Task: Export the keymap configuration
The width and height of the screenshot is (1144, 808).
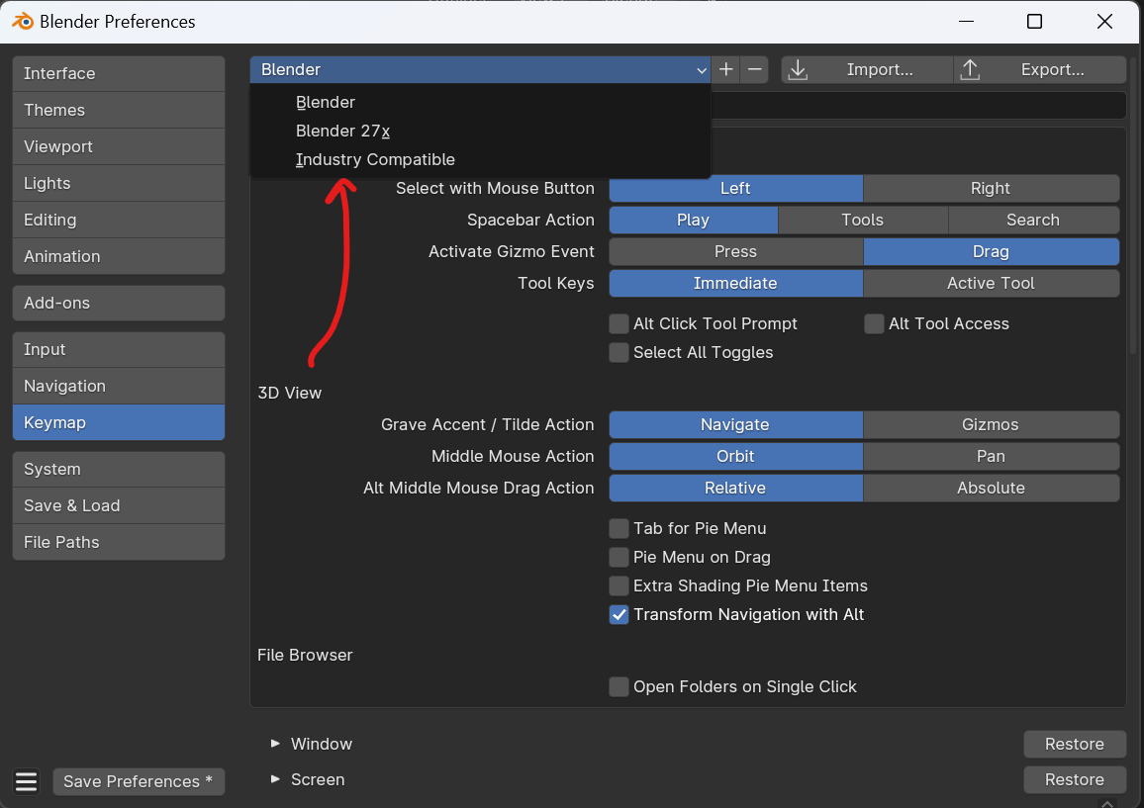Action: (1040, 70)
